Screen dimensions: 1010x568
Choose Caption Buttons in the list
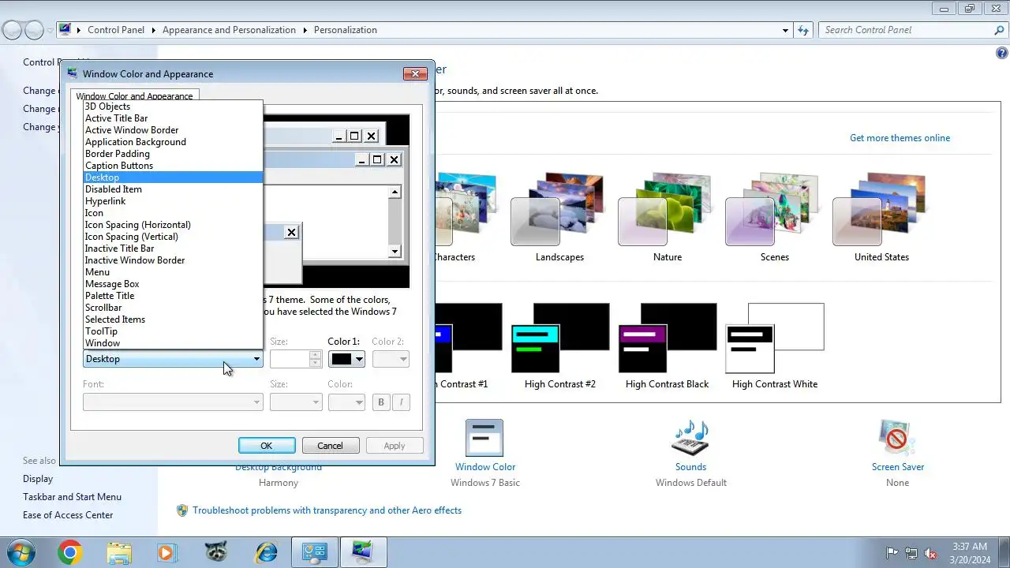pos(173,166)
